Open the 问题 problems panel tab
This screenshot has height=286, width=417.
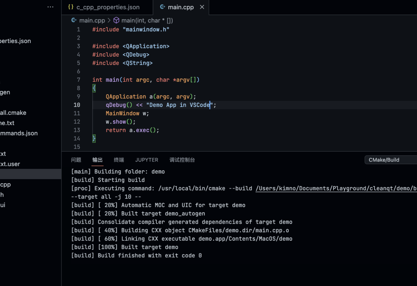[76, 160]
